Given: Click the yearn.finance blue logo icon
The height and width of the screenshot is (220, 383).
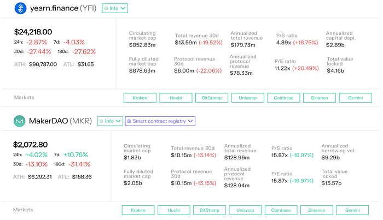Looking at the screenshot, I should click(x=21, y=8).
